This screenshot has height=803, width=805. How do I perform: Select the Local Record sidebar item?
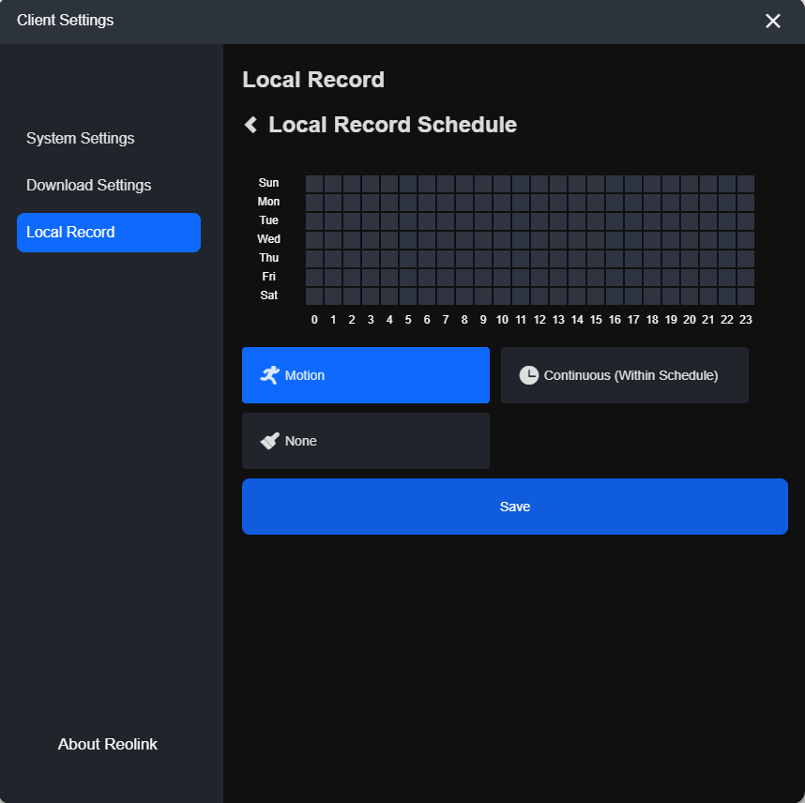tap(109, 233)
